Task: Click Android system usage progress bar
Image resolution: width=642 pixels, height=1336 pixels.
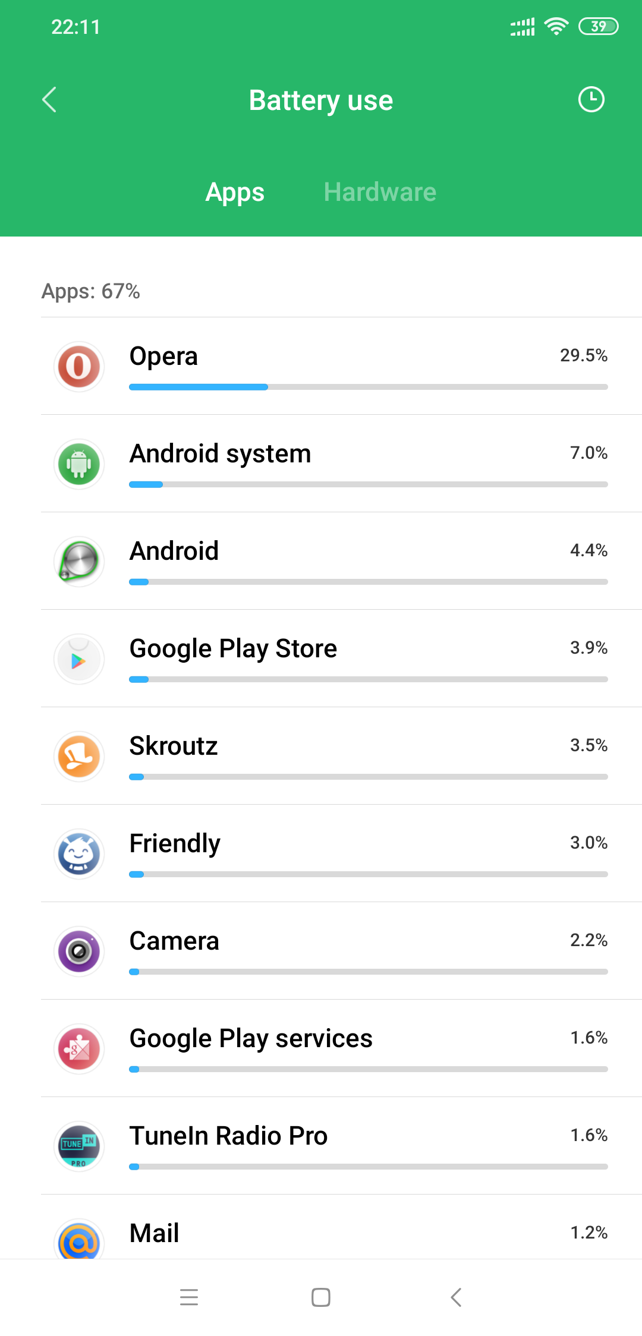Action: pyautogui.click(x=368, y=484)
